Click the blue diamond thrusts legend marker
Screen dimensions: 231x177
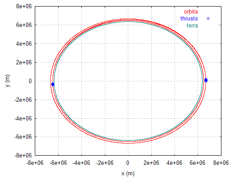pos(208,19)
